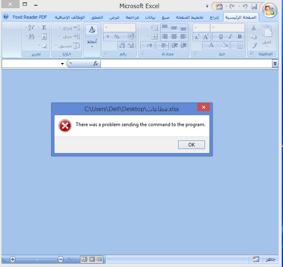This screenshot has height=267, width=283.
Task: Click the Excel Help question mark icon
Action: 6,17
